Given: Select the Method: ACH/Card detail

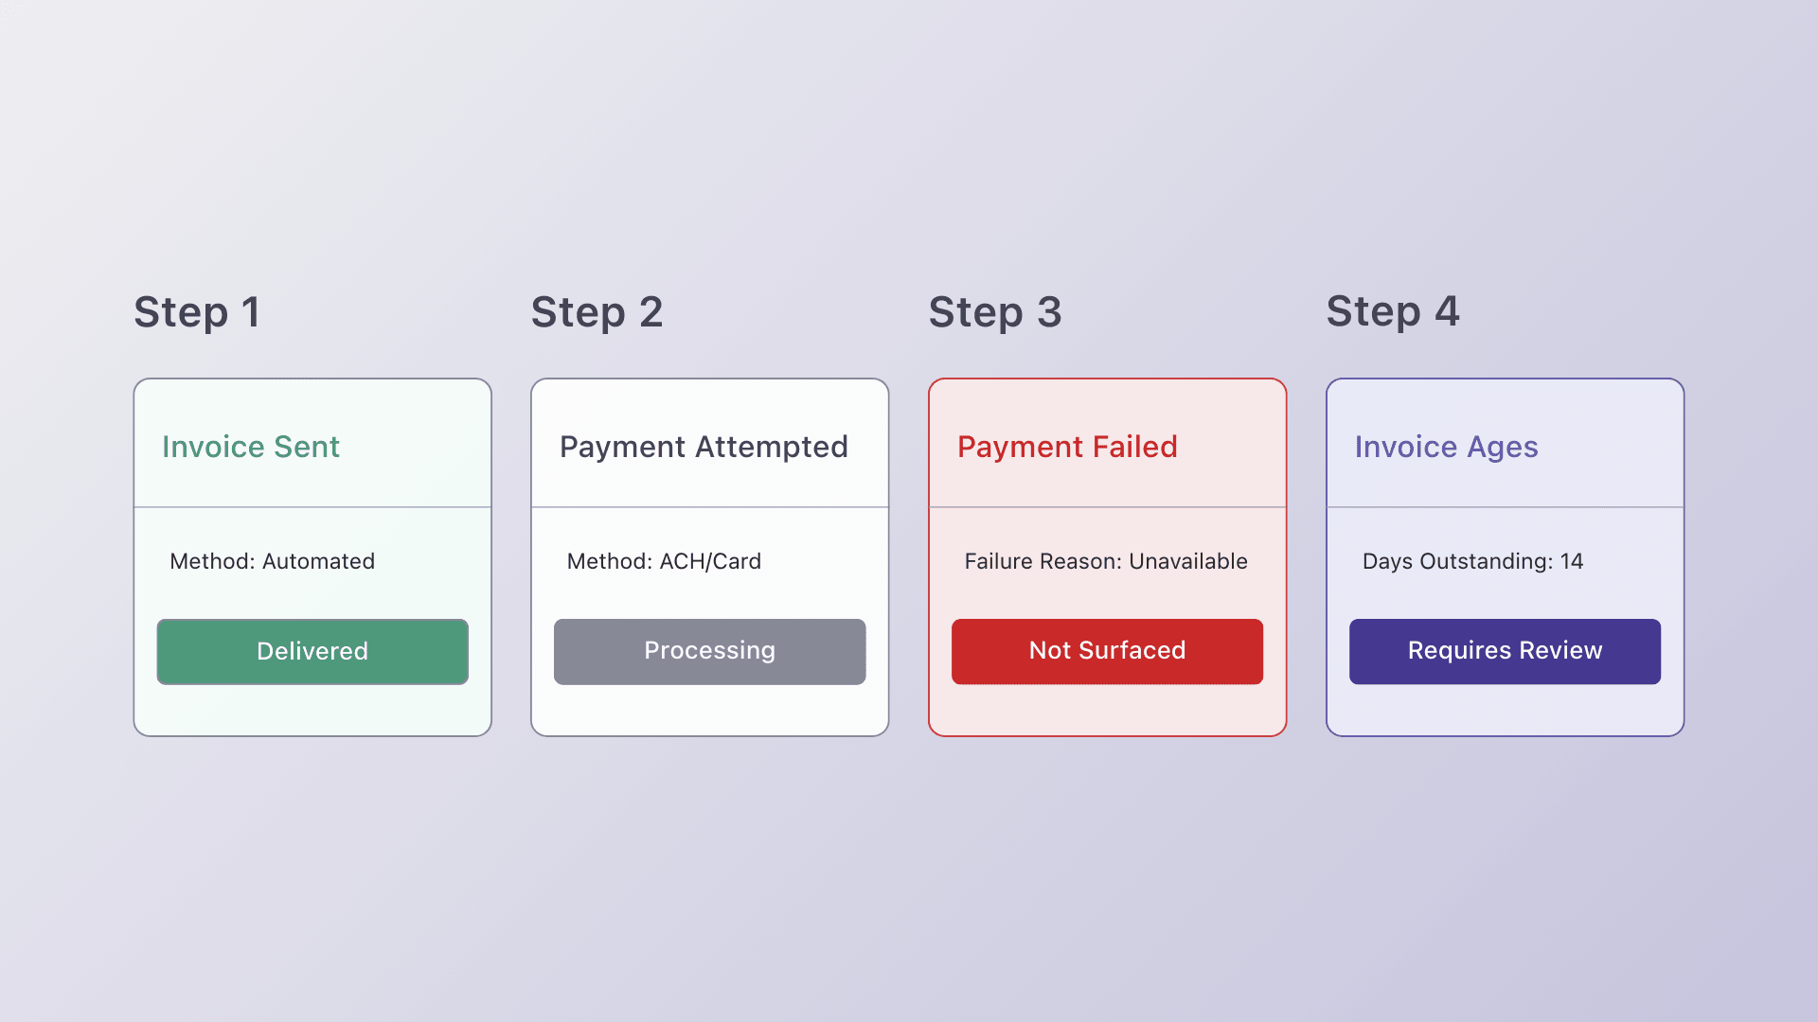Looking at the screenshot, I should click(x=664, y=561).
